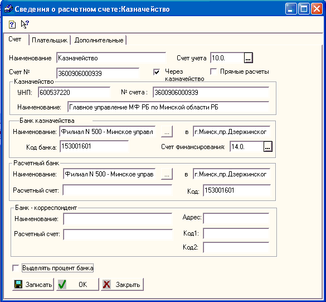Click the empty Расчетный счет field in Расчетный банк
The height and width of the screenshot is (302, 326).
pos(118,190)
